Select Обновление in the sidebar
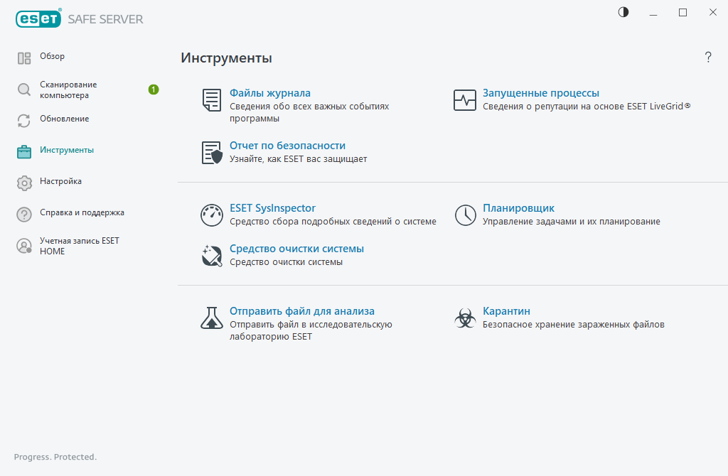This screenshot has height=476, width=728. point(64,119)
